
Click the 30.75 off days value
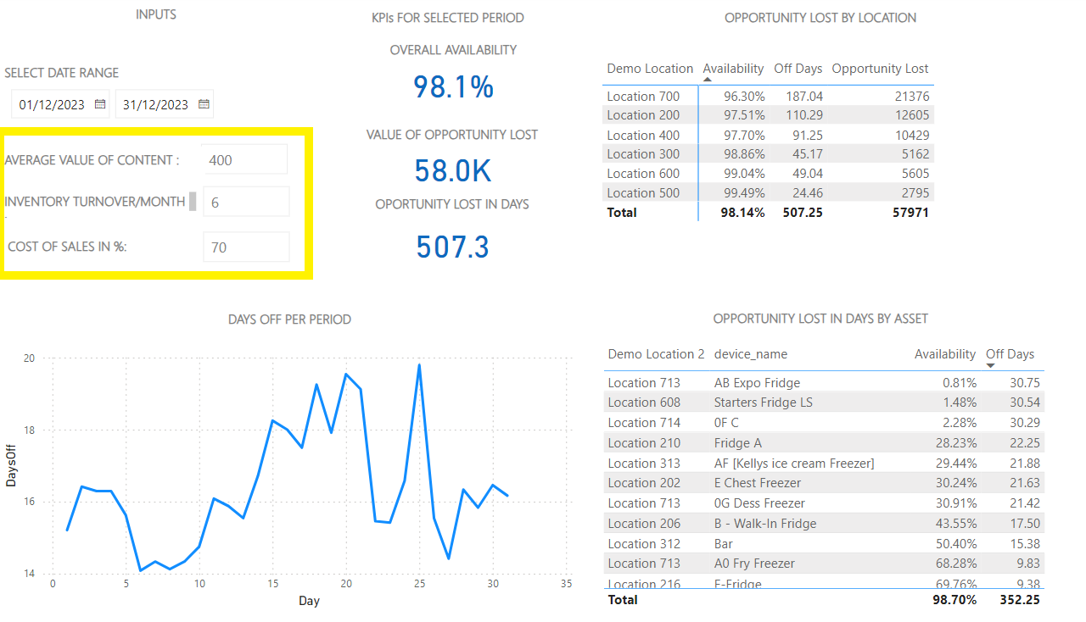click(x=1025, y=383)
